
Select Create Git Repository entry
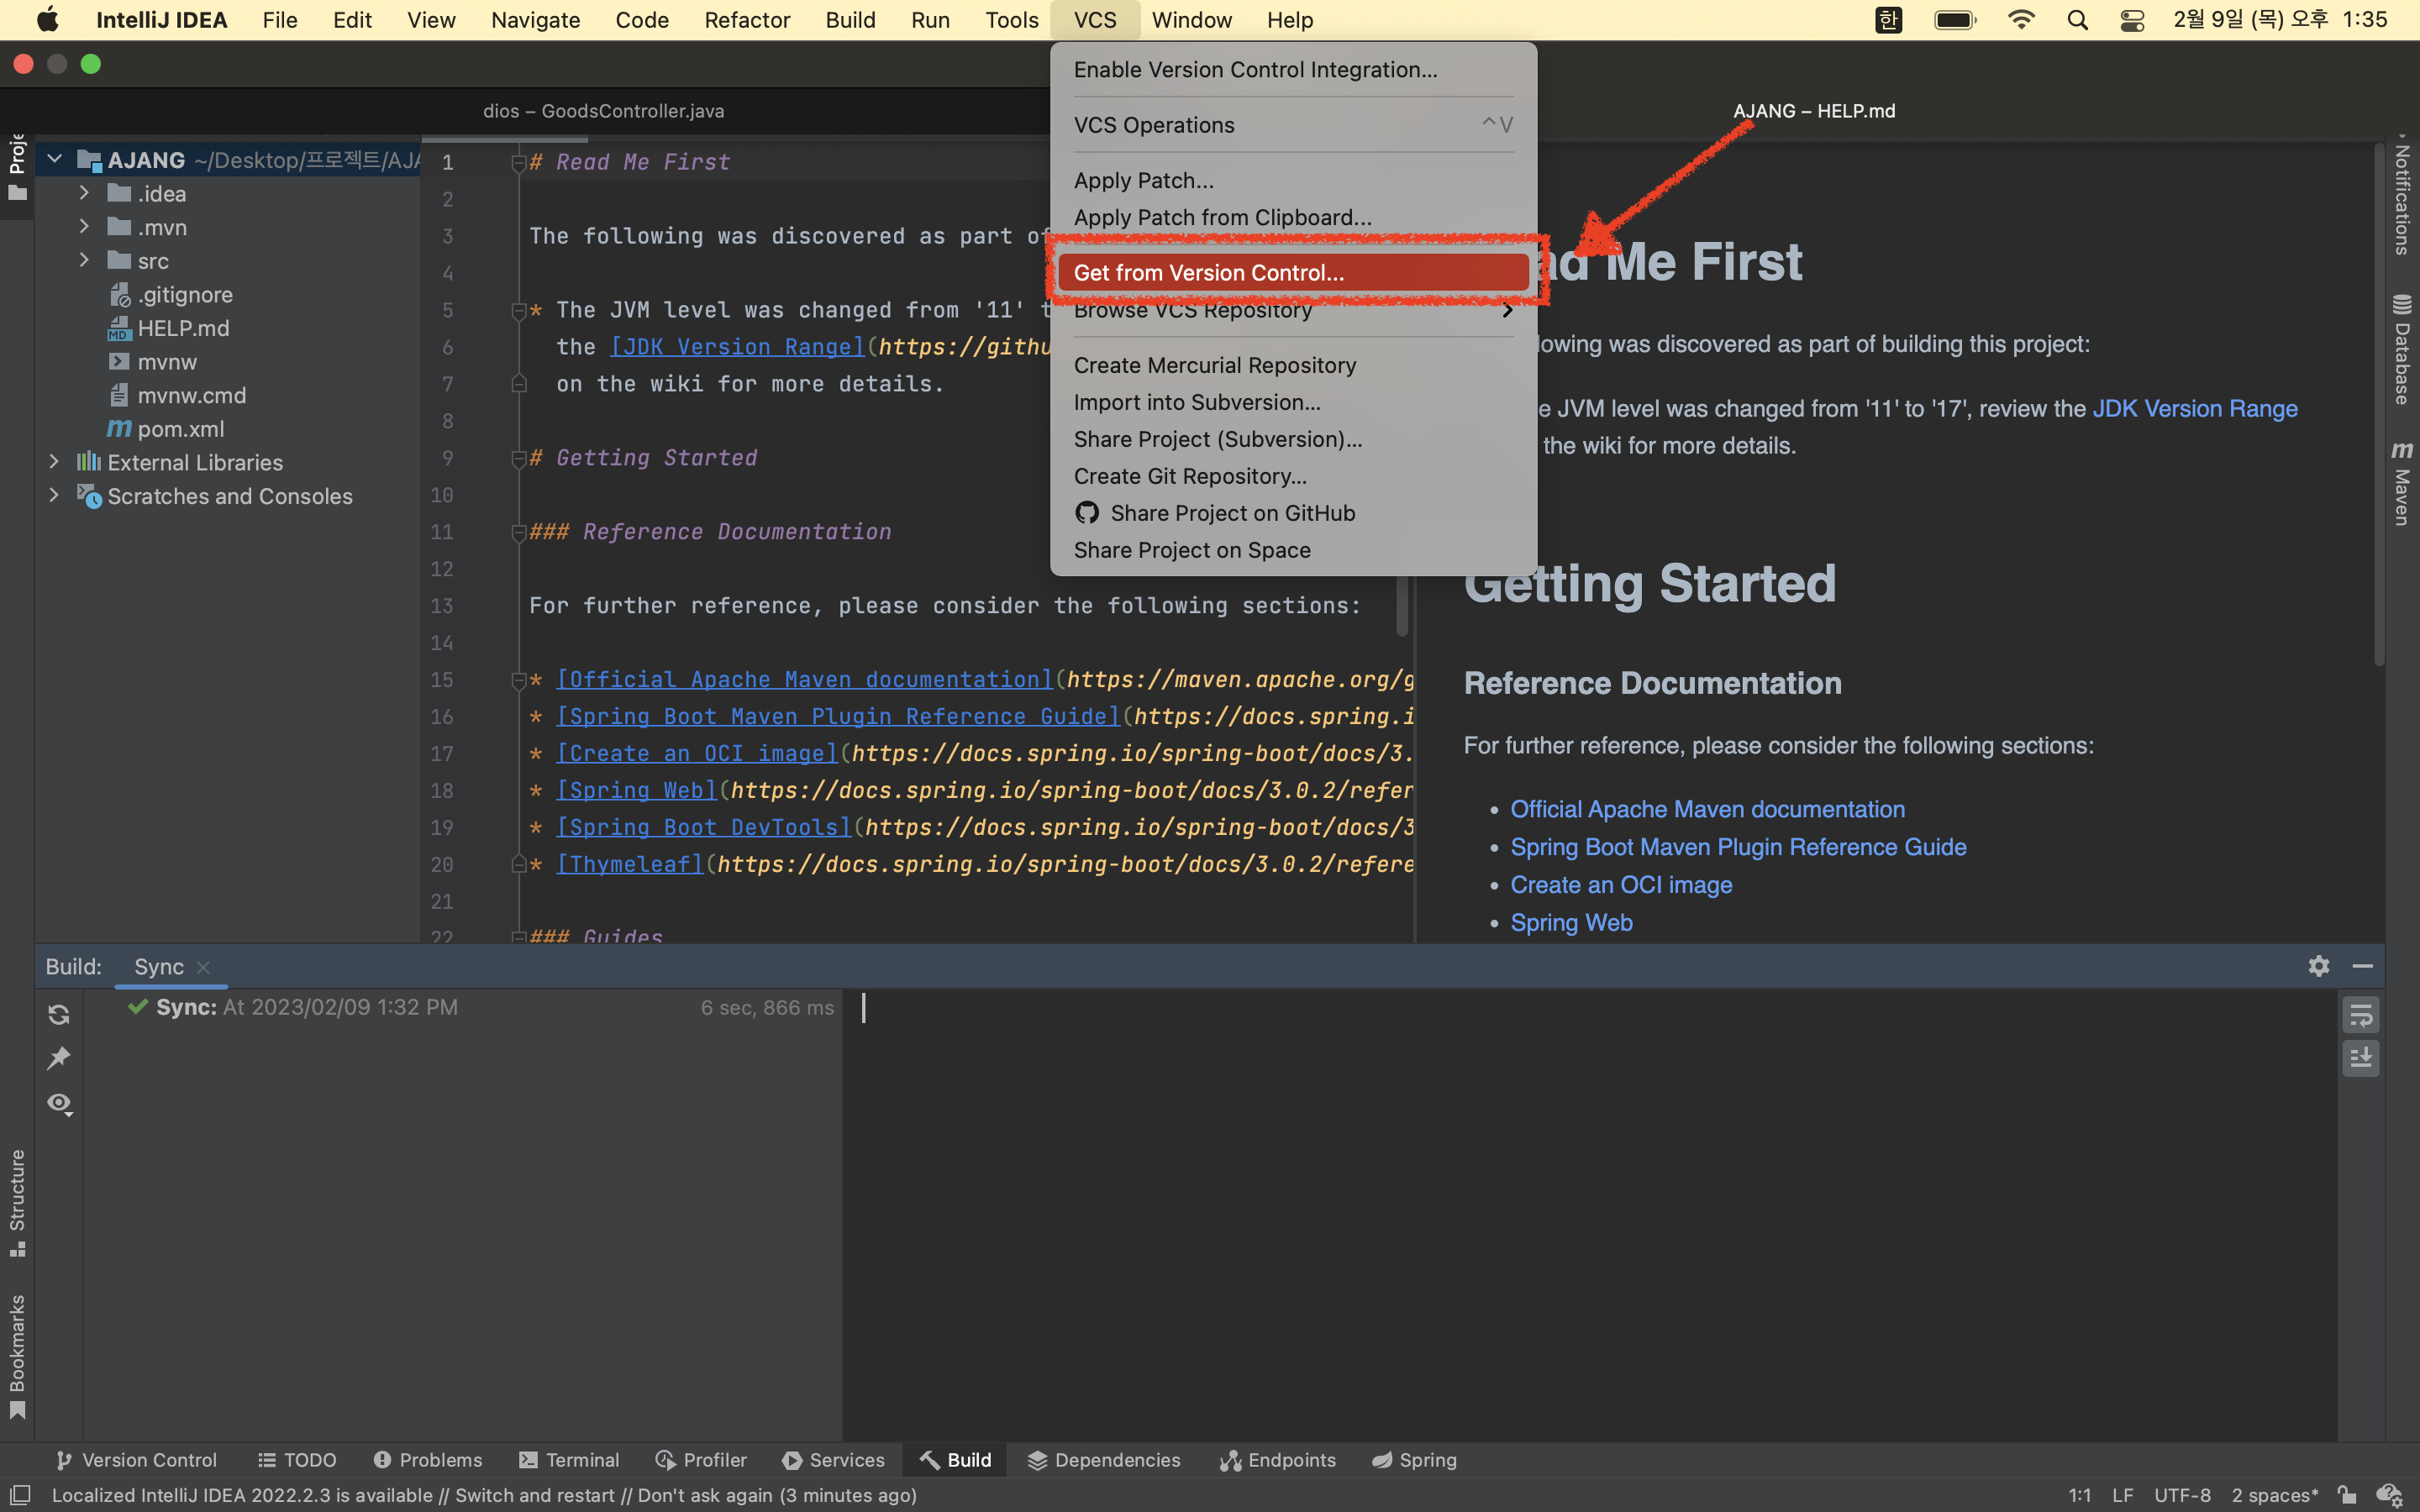[1293, 476]
